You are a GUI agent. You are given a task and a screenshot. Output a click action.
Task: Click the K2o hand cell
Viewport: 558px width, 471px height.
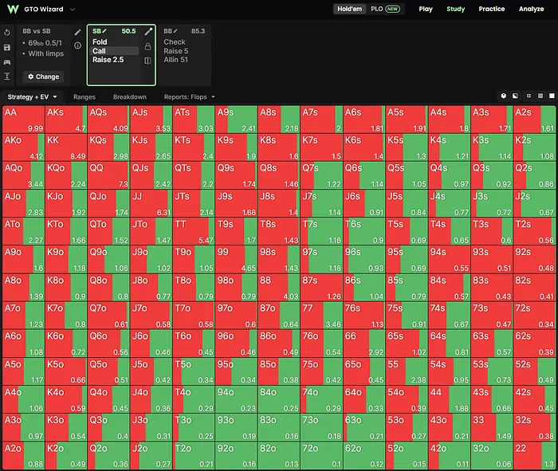tap(66, 455)
